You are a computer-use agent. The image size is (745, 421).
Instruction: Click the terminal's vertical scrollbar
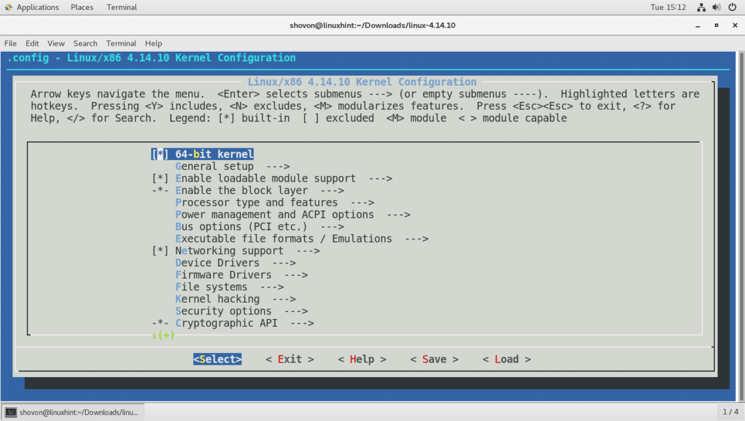[740, 226]
